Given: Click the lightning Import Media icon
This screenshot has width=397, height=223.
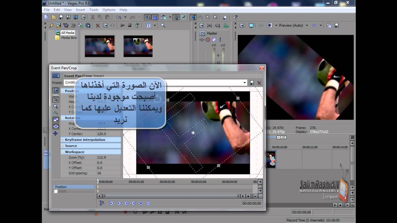Looking at the screenshot, I should [x=51, y=25].
